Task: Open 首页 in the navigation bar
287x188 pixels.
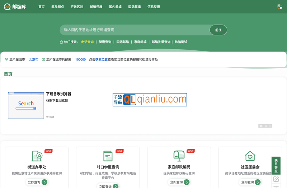Action: click(x=42, y=7)
